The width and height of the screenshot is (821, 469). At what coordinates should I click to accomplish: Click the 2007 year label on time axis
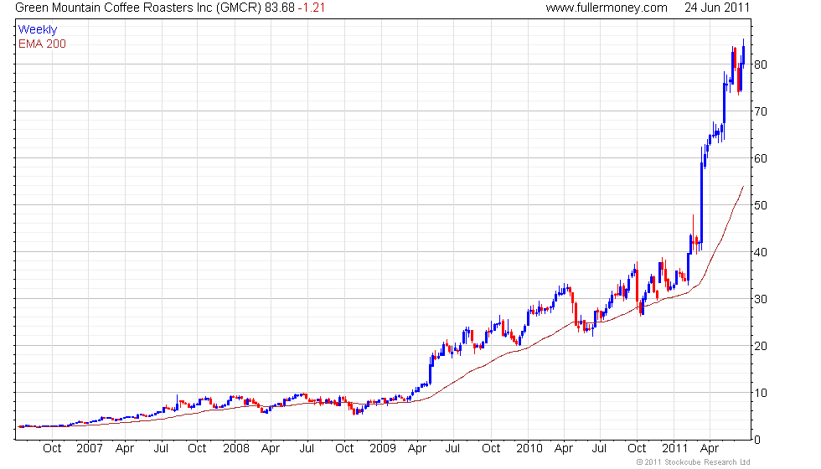click(x=90, y=449)
